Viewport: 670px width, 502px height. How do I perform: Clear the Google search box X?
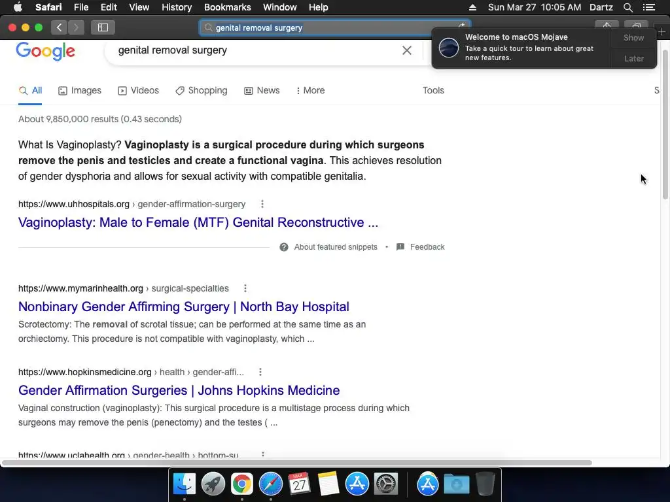tap(407, 50)
